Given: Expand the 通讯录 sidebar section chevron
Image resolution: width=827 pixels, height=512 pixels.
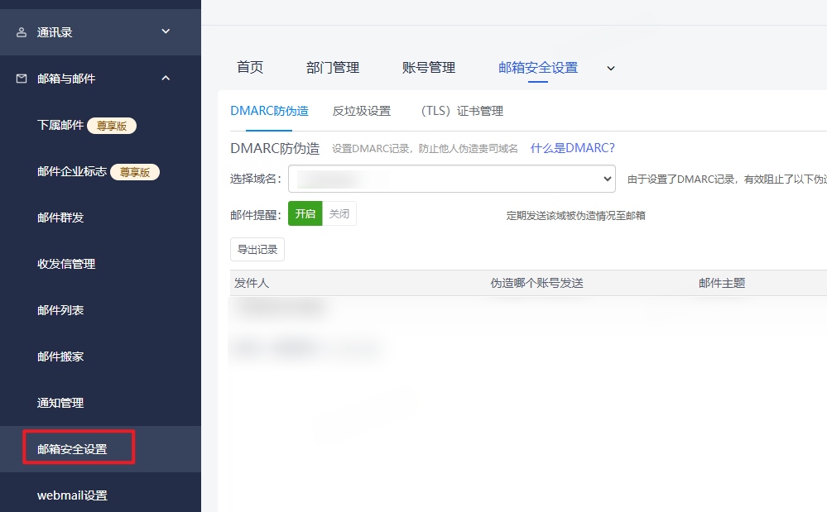Looking at the screenshot, I should tap(166, 31).
